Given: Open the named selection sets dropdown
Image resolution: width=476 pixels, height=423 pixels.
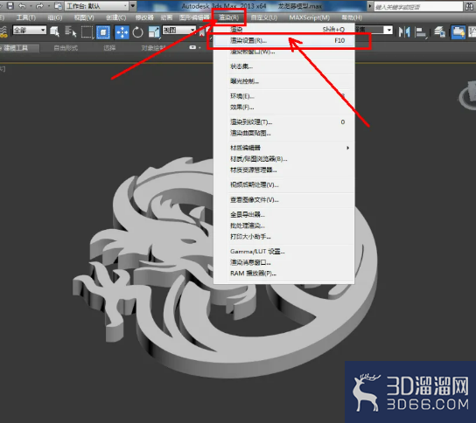Looking at the screenshot, I should (x=374, y=30).
